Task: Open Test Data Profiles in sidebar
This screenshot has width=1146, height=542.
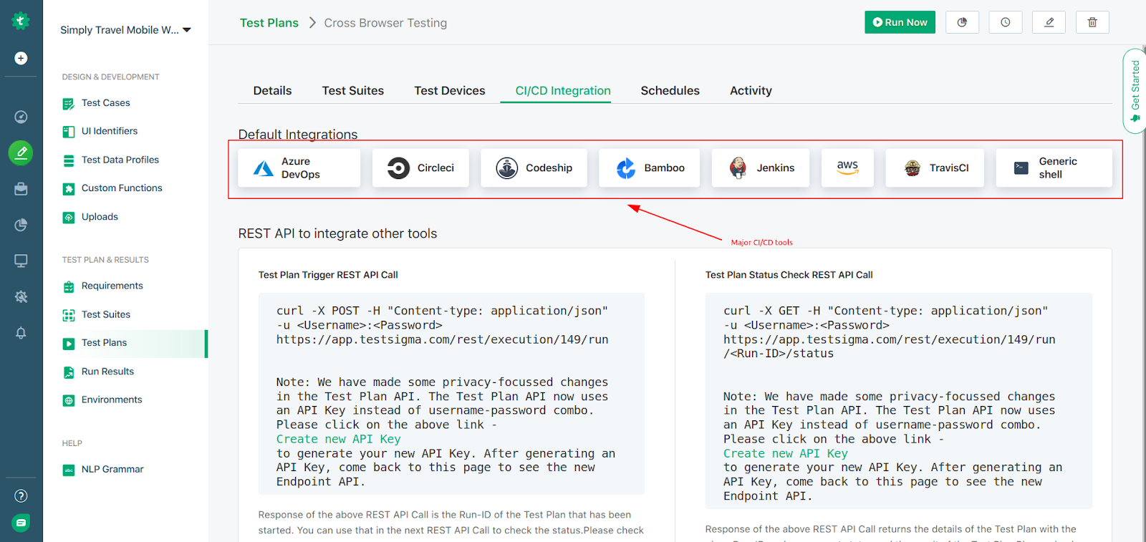Action: tap(120, 160)
